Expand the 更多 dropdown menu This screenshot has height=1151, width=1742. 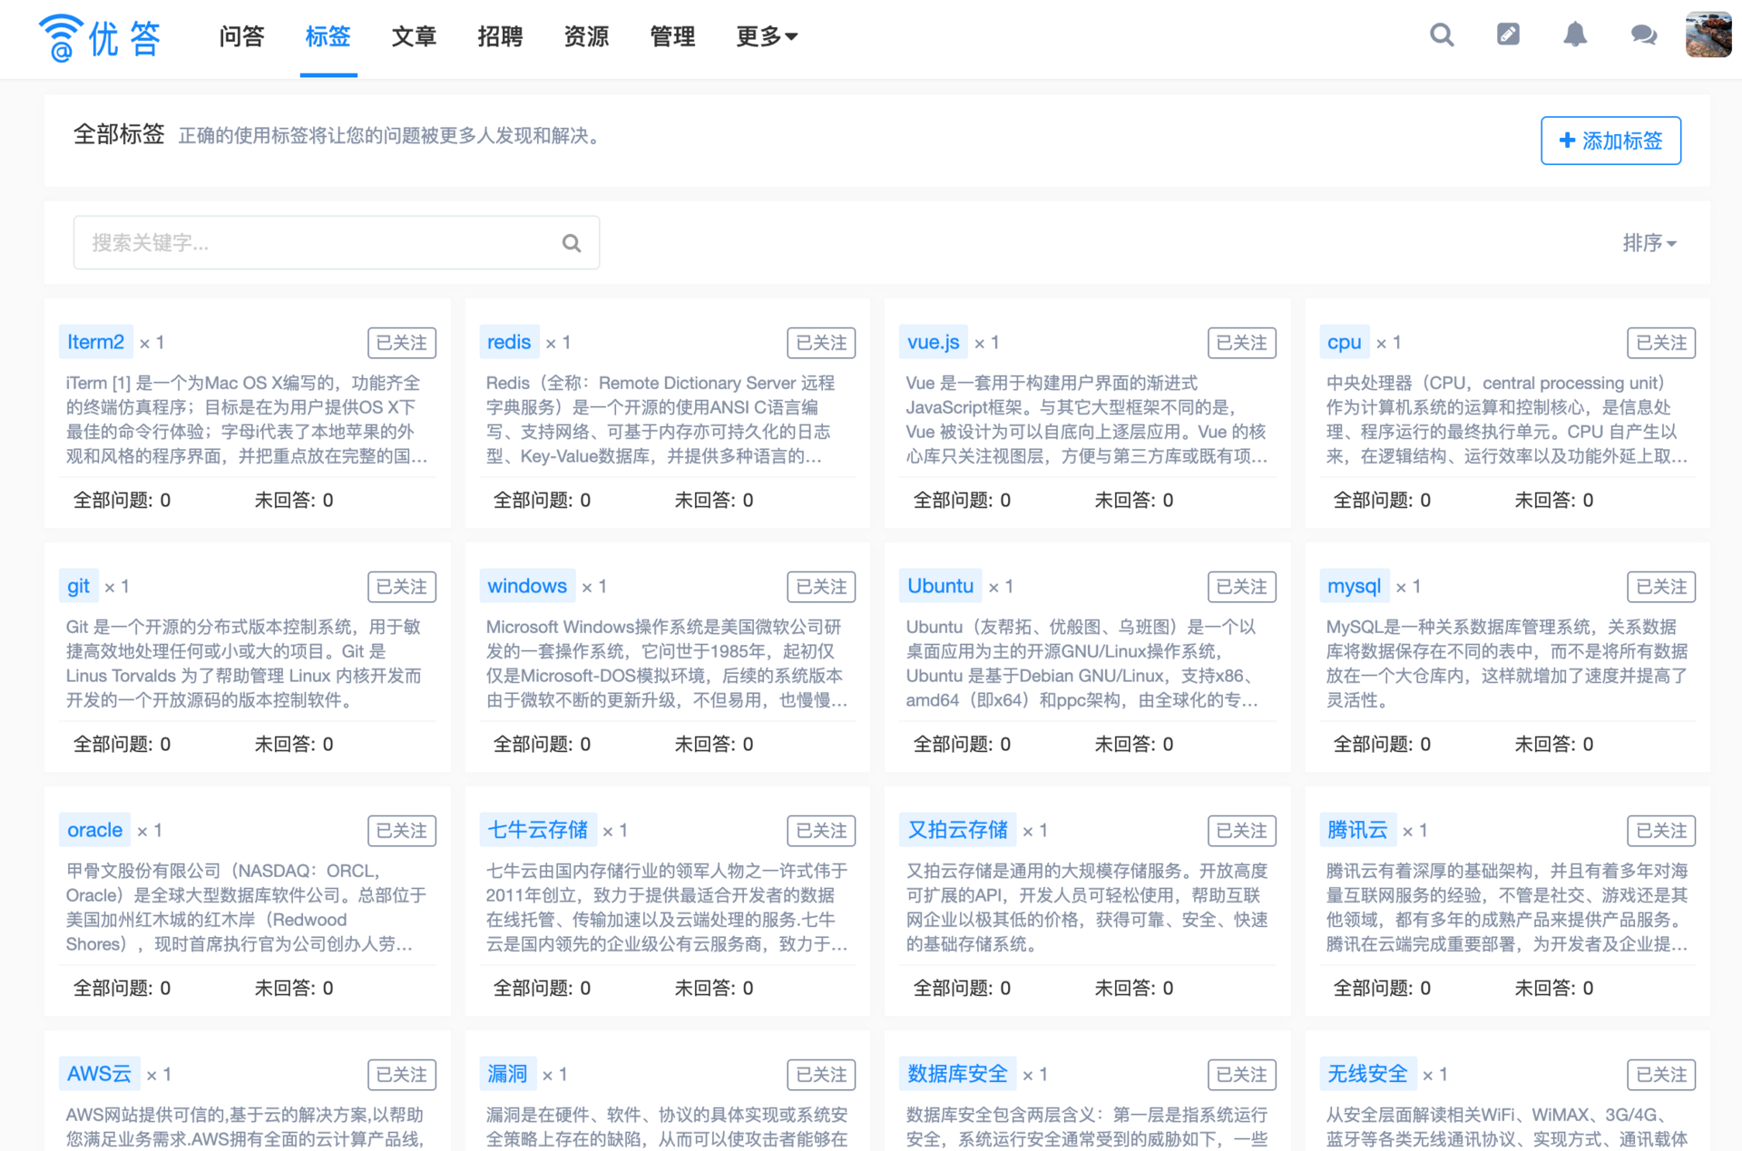(767, 36)
